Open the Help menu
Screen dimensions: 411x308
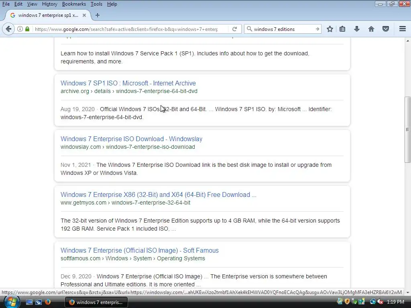[112, 4]
